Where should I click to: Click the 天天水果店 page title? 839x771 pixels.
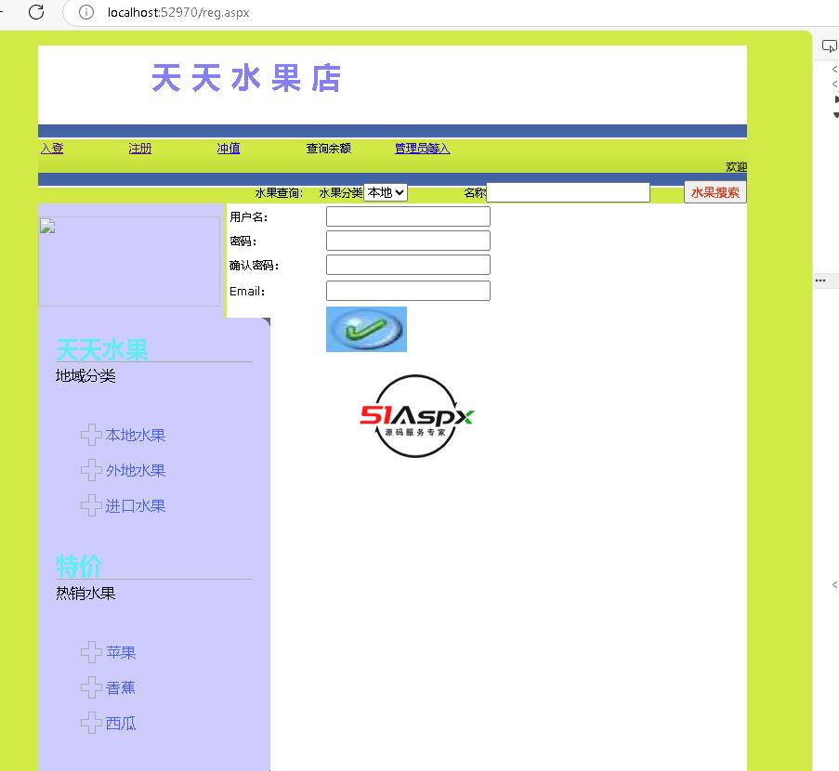pyautogui.click(x=246, y=78)
